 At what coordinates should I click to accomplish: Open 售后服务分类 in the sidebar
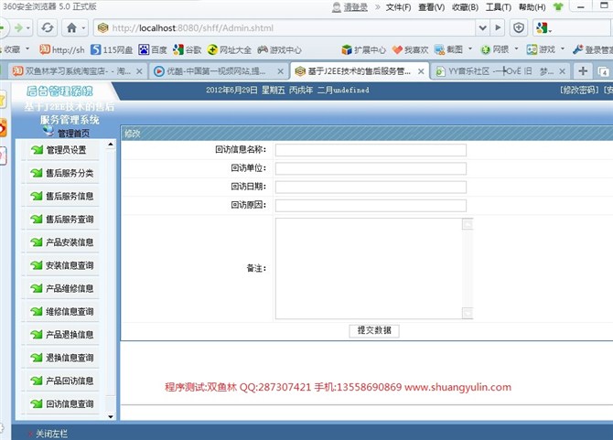(70, 173)
